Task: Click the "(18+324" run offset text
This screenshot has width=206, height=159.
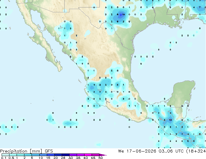Action: pyautogui.click(x=196, y=151)
